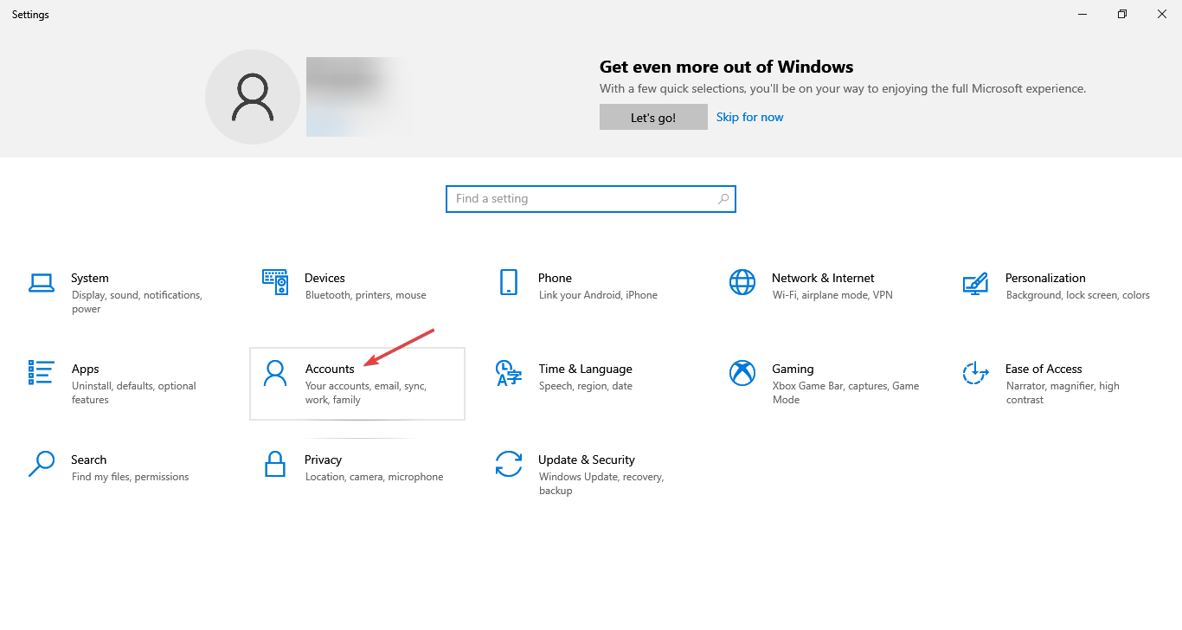Select the Devices category title
Screen dimensions: 1182x630
click(324, 278)
